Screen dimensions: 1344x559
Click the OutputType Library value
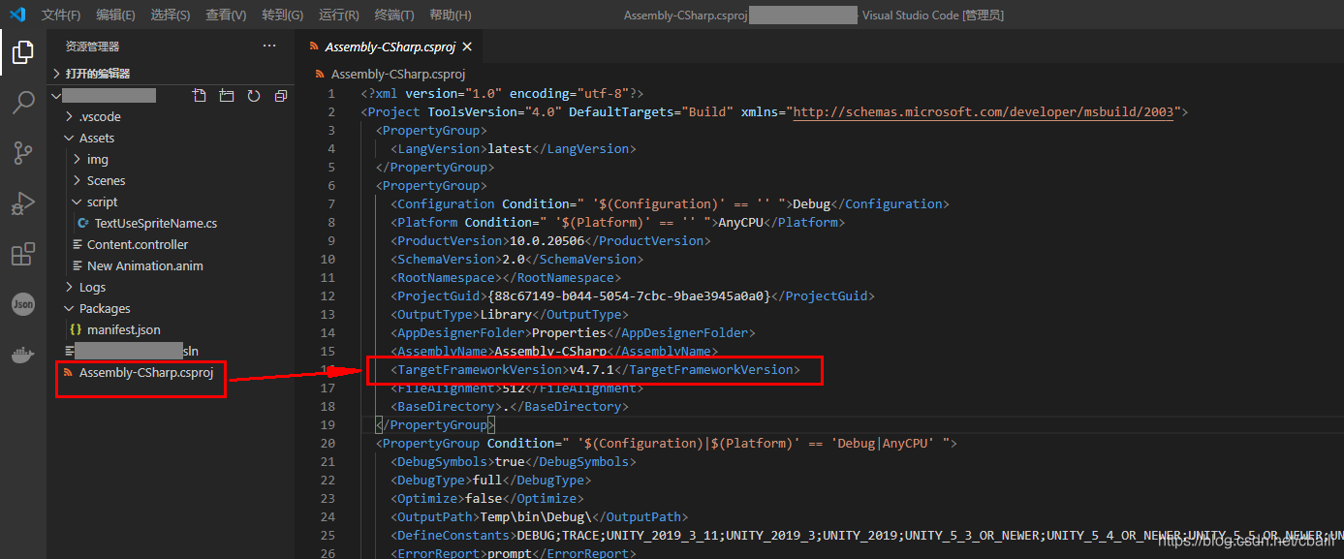tap(505, 314)
